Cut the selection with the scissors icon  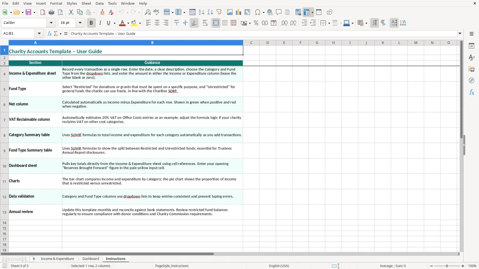pyautogui.click(x=71, y=12)
